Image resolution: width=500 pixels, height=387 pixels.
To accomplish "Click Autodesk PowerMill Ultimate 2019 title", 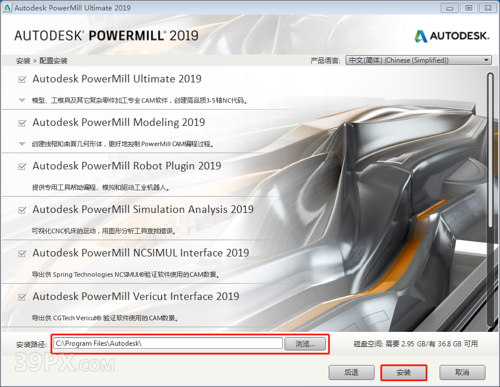I will click(117, 79).
